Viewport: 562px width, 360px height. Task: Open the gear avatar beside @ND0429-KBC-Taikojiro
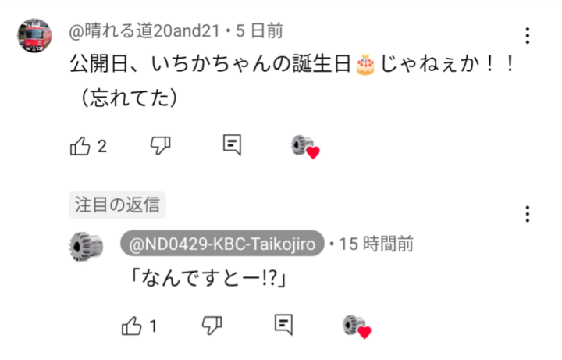coord(86,246)
